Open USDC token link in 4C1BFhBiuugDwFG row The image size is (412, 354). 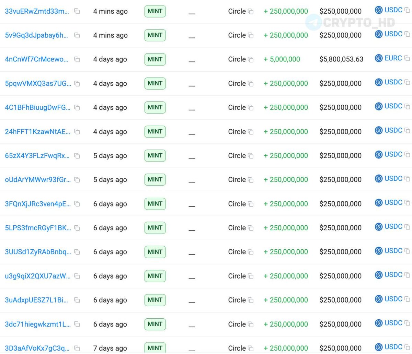point(393,106)
